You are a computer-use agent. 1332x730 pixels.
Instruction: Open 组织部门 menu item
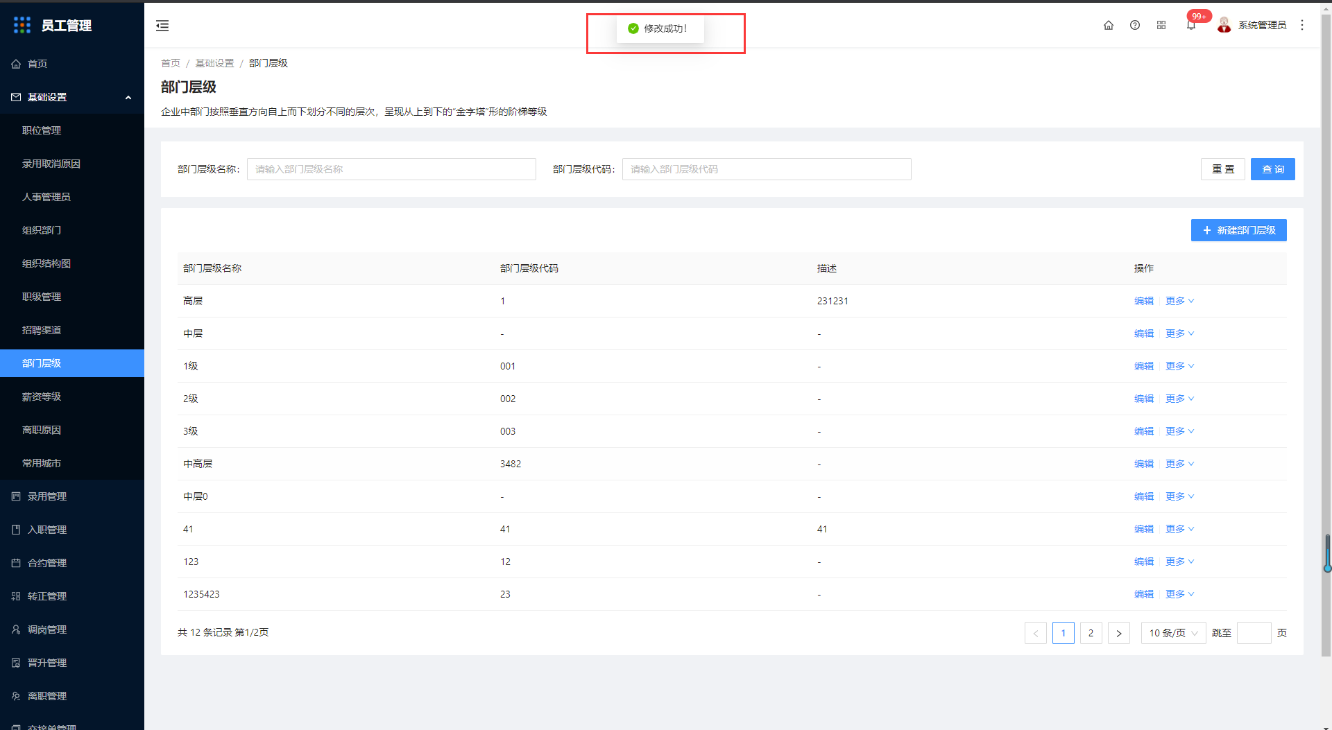[72, 230]
